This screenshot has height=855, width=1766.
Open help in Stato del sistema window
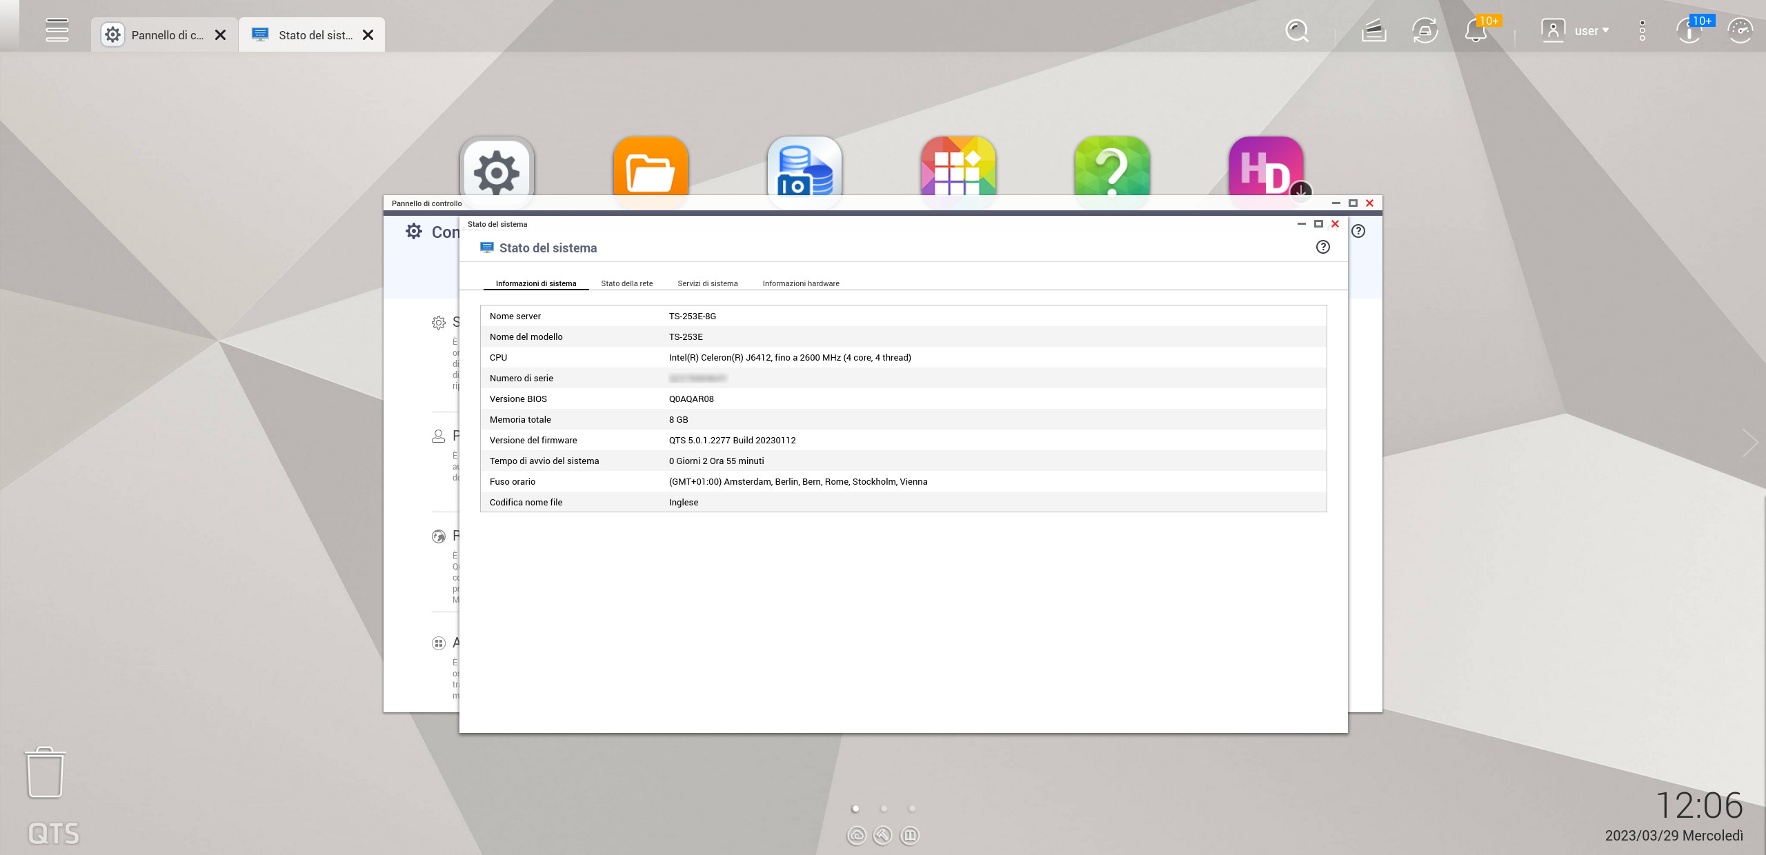click(x=1322, y=247)
